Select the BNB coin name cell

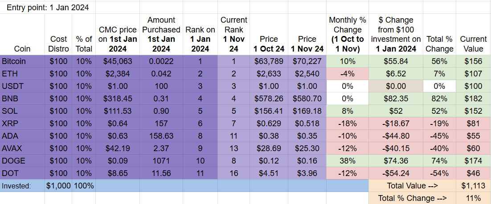pyautogui.click(x=23, y=99)
